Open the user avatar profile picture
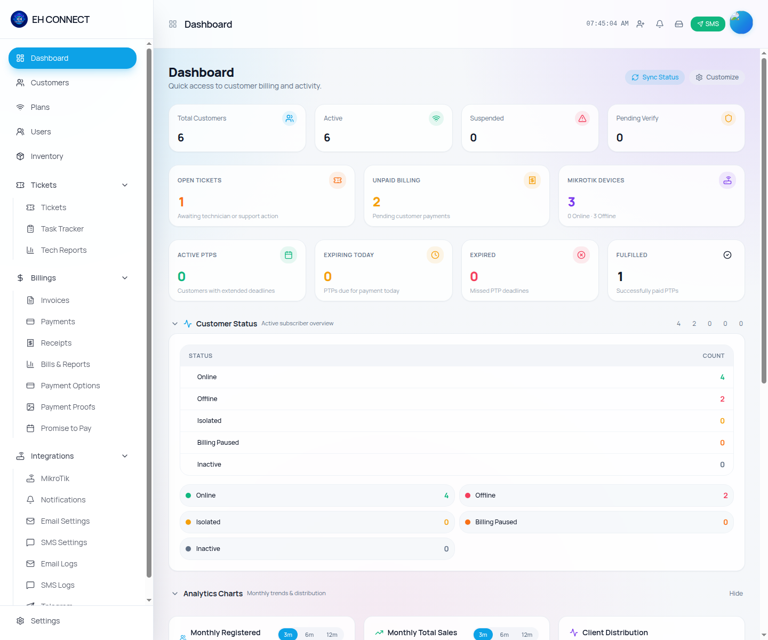The image size is (768, 640). coord(741,22)
